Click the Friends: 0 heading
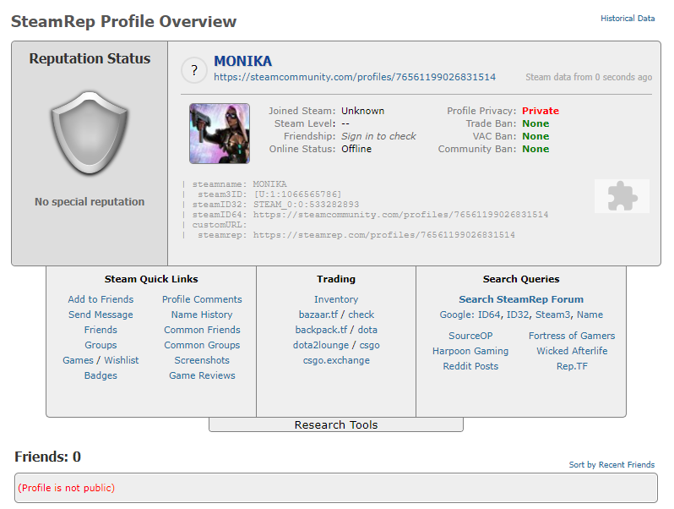 pos(47,457)
